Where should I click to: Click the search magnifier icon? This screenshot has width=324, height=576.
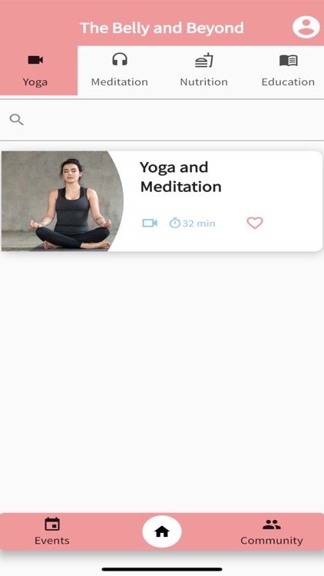pos(17,119)
